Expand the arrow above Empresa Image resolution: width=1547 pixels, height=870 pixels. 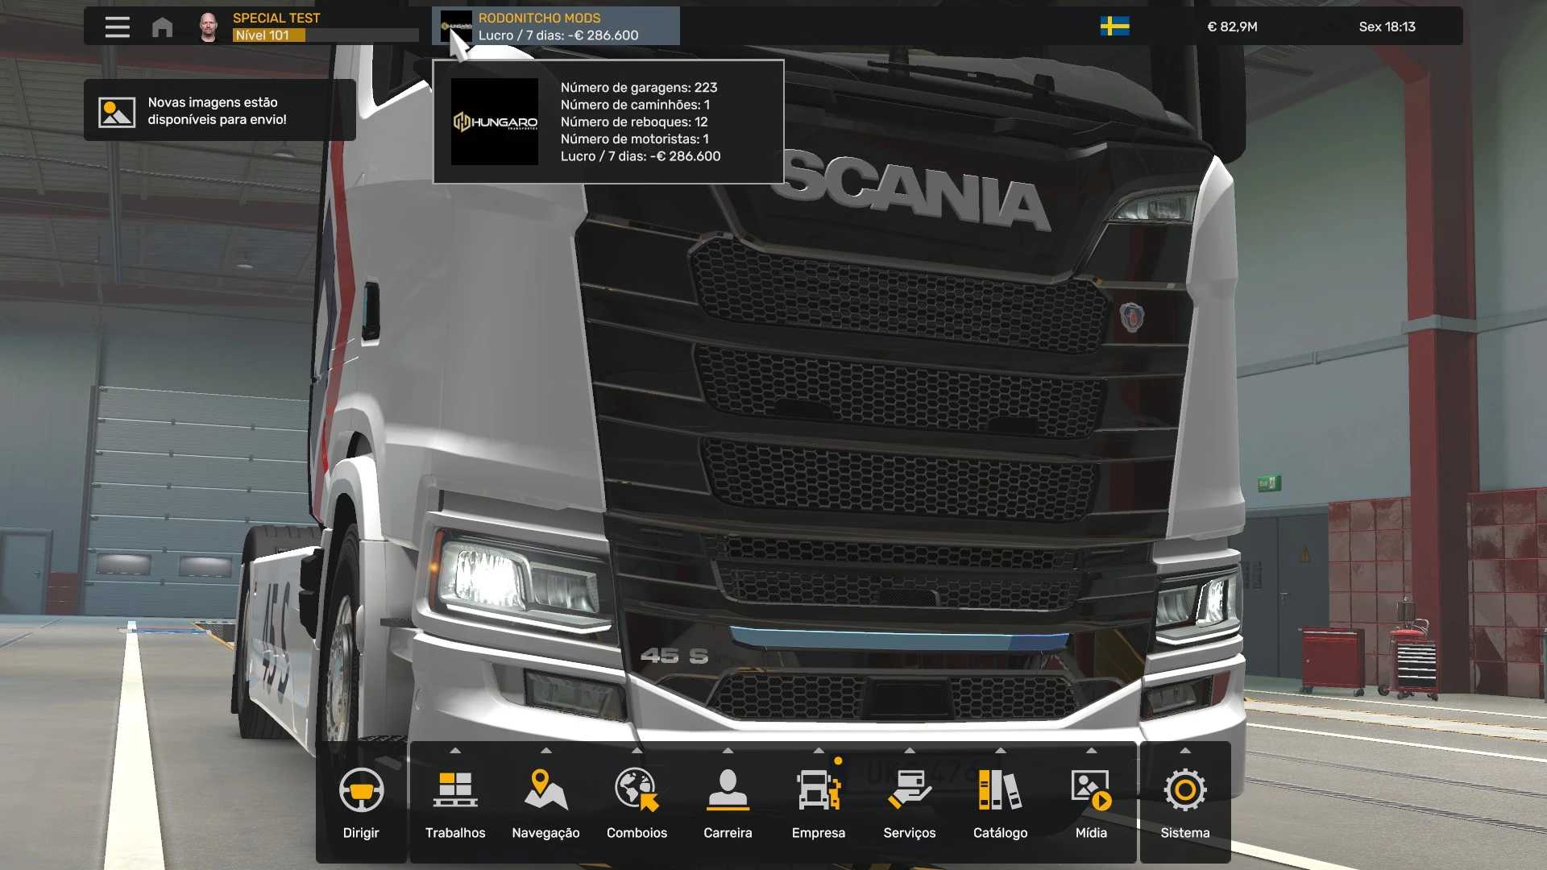(819, 751)
